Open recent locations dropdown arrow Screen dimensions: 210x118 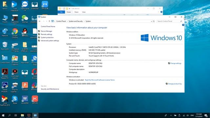pos(47,21)
